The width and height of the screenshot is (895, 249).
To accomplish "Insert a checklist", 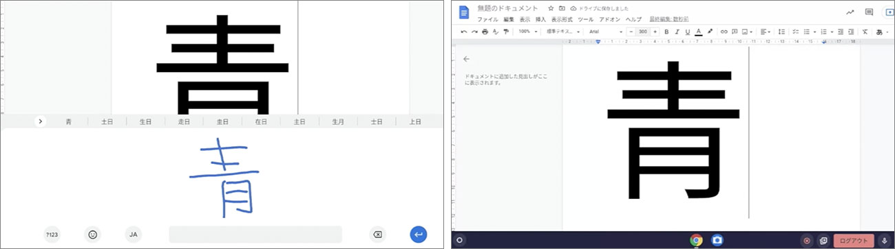I will (x=795, y=32).
